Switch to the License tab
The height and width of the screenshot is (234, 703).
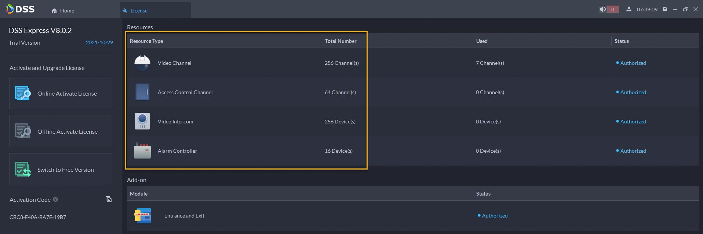[x=139, y=11]
